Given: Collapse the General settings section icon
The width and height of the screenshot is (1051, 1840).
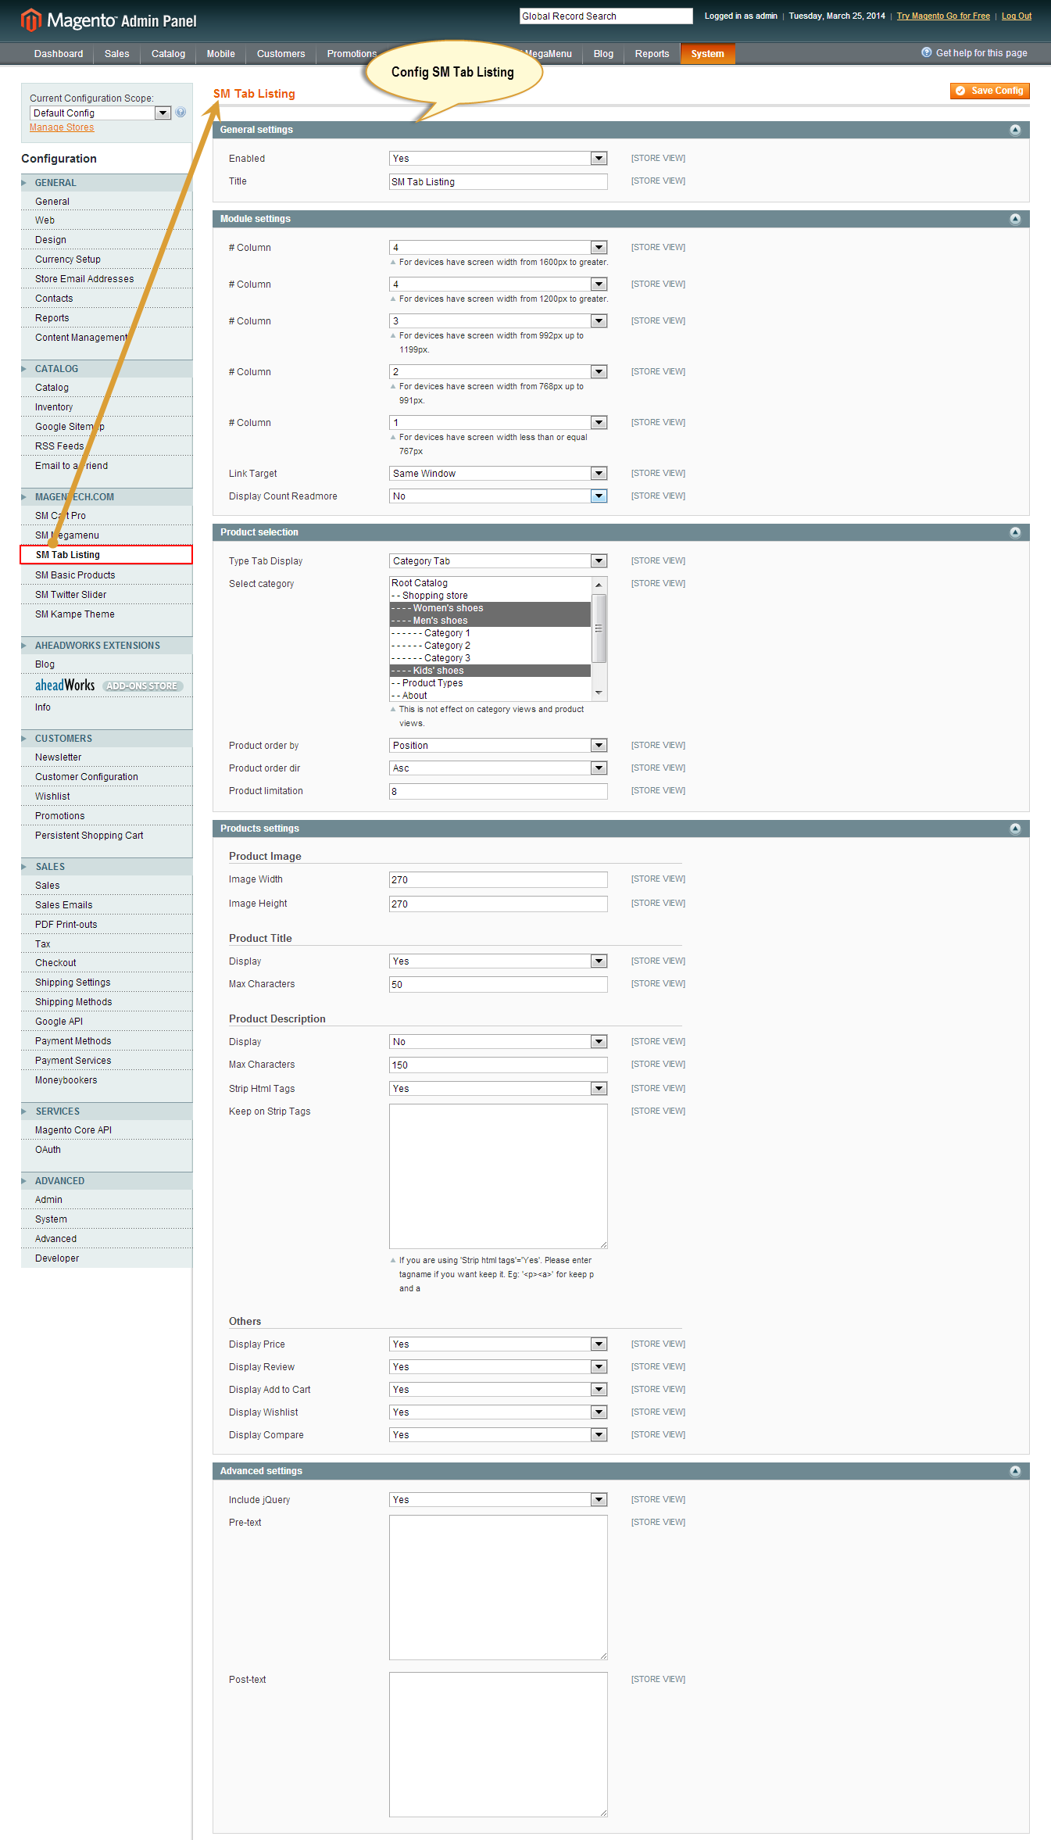Looking at the screenshot, I should point(1015,130).
